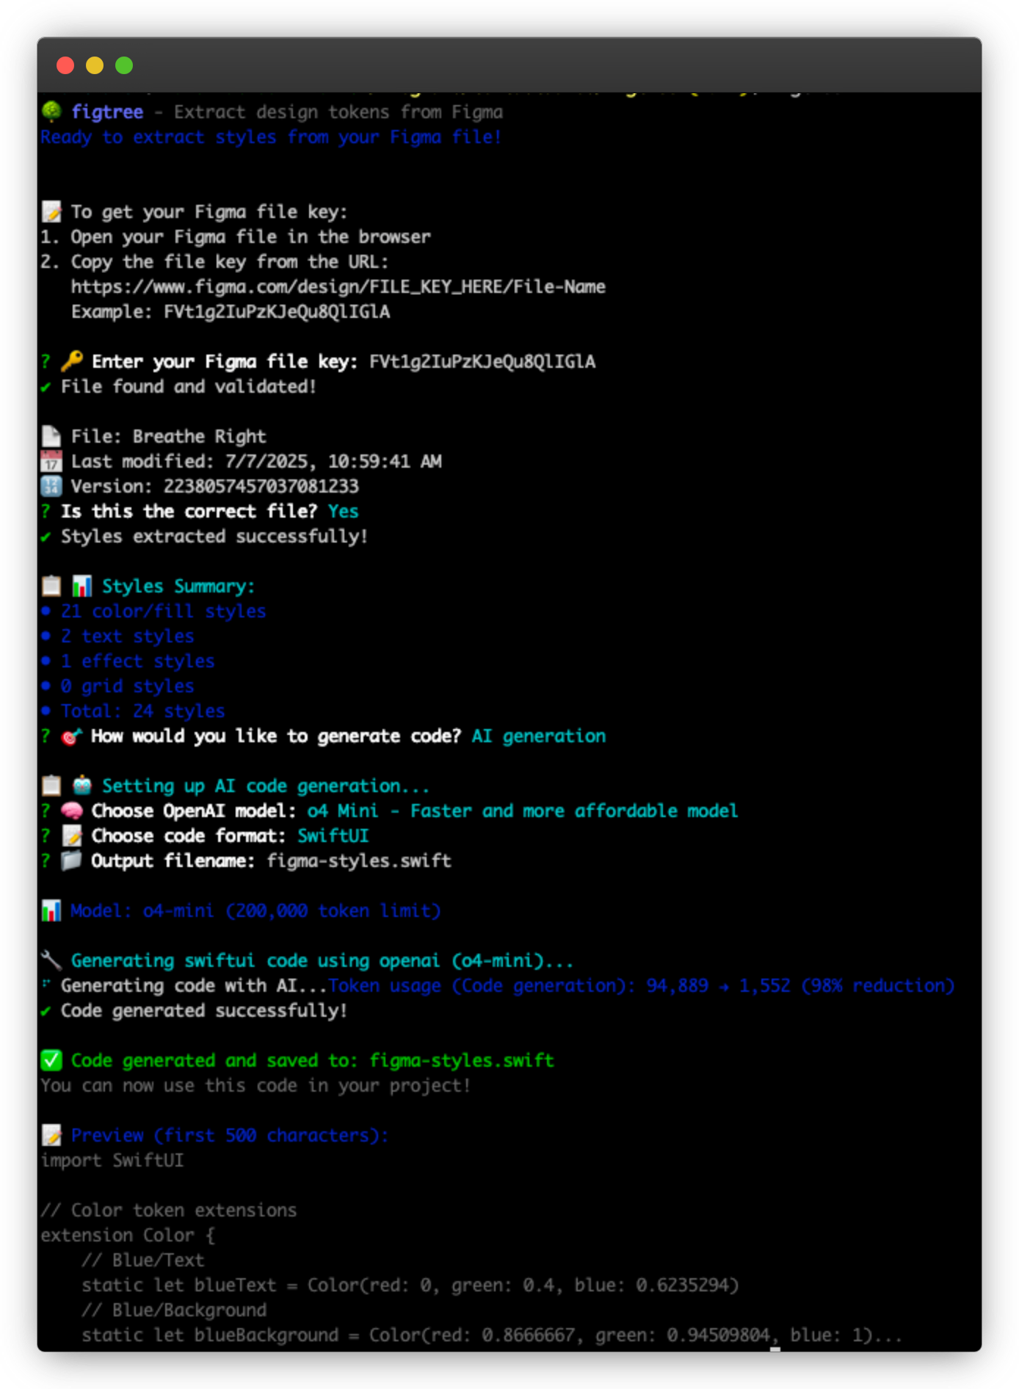Click the checkmark before 'Code generated successfully!'

tap(46, 1011)
